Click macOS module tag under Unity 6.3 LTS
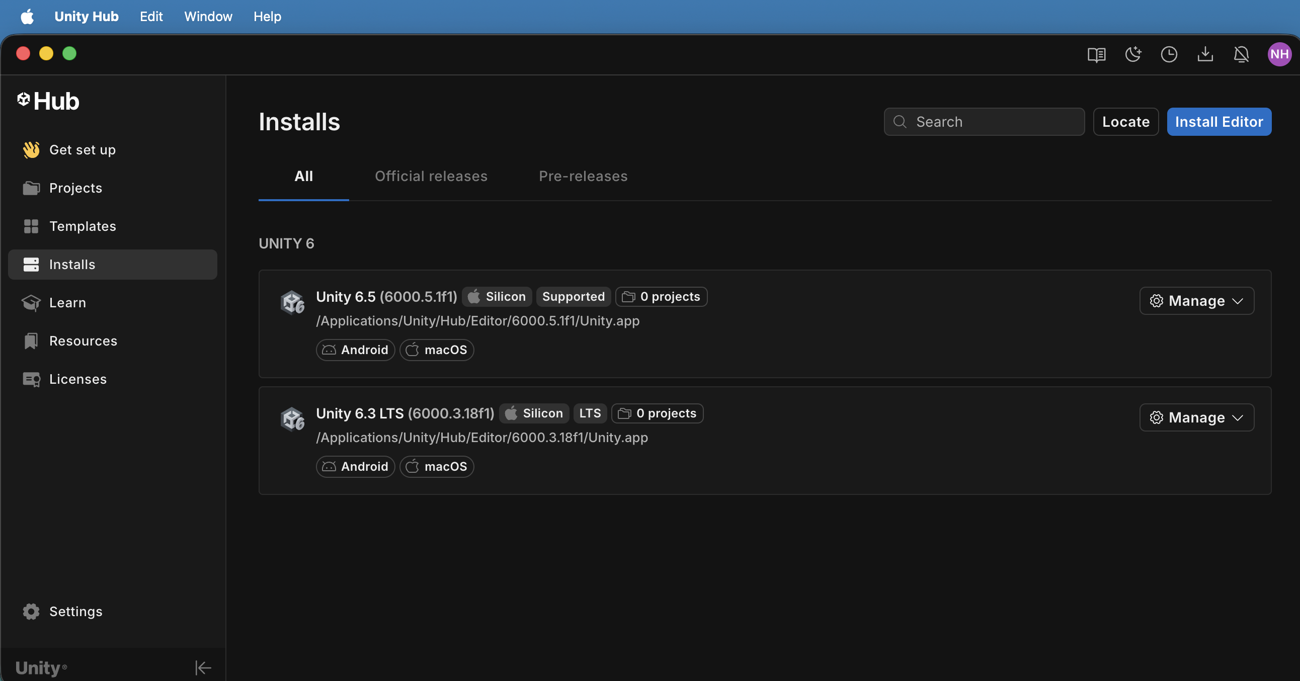The height and width of the screenshot is (681, 1300). click(x=437, y=466)
